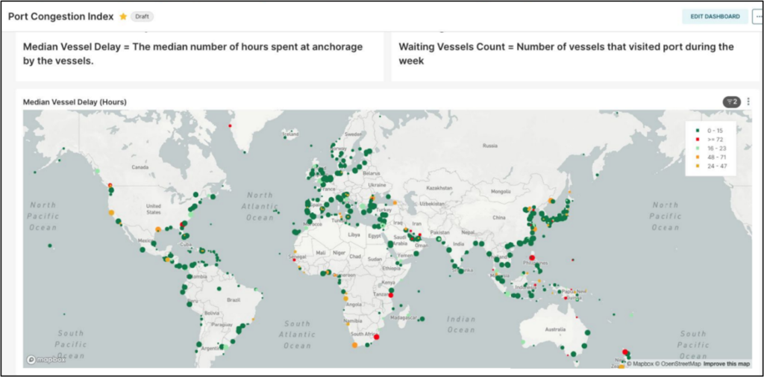The width and height of the screenshot is (764, 377).
Task: Toggle the >= 72 red legend entry
Action: point(710,140)
